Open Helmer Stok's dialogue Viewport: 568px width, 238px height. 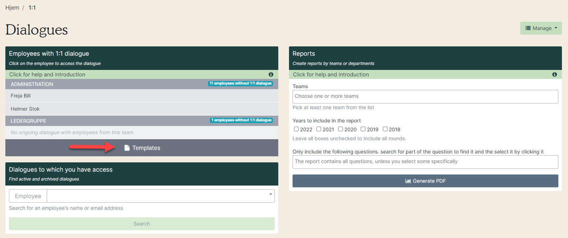point(142,109)
